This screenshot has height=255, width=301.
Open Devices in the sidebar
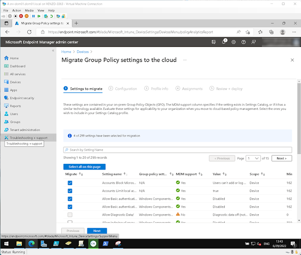pos(13,82)
